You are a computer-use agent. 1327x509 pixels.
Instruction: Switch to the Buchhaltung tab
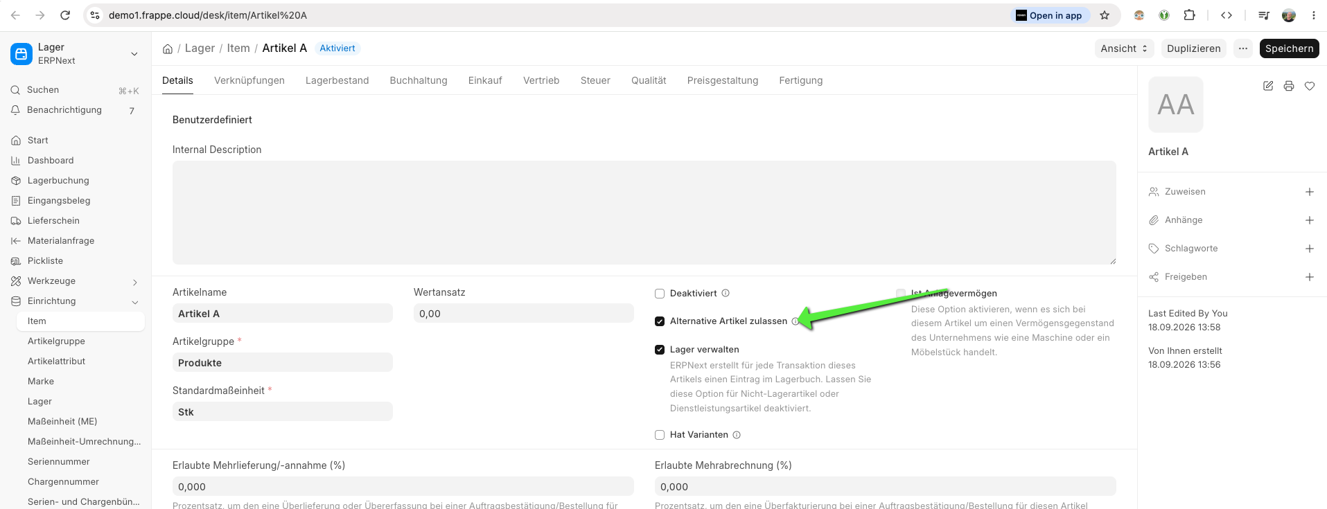[419, 80]
